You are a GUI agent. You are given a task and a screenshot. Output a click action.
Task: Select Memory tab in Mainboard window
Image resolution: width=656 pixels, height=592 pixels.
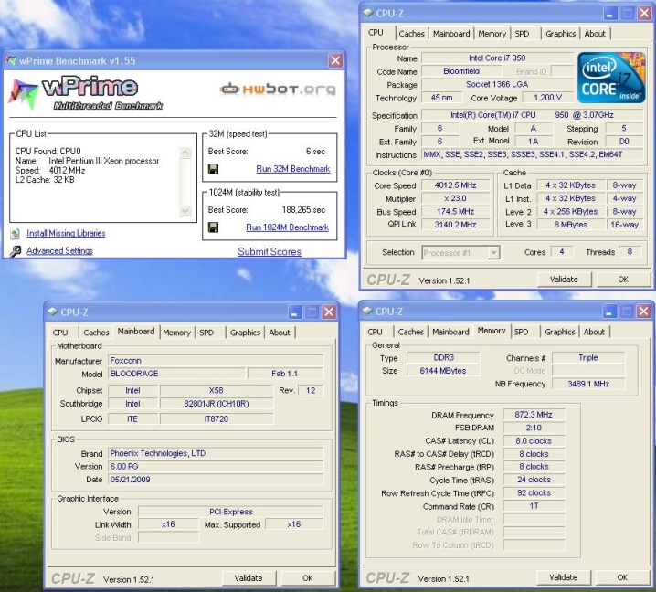(x=176, y=333)
